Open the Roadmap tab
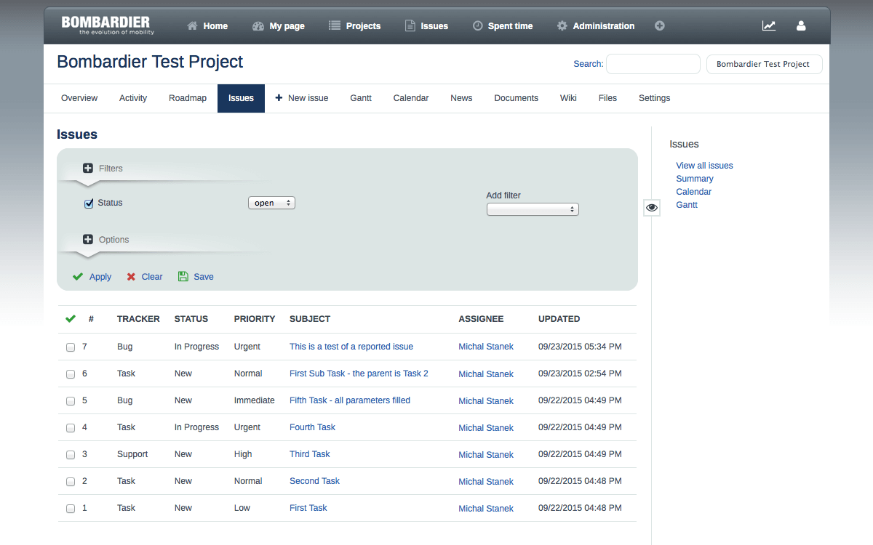 [x=188, y=98]
